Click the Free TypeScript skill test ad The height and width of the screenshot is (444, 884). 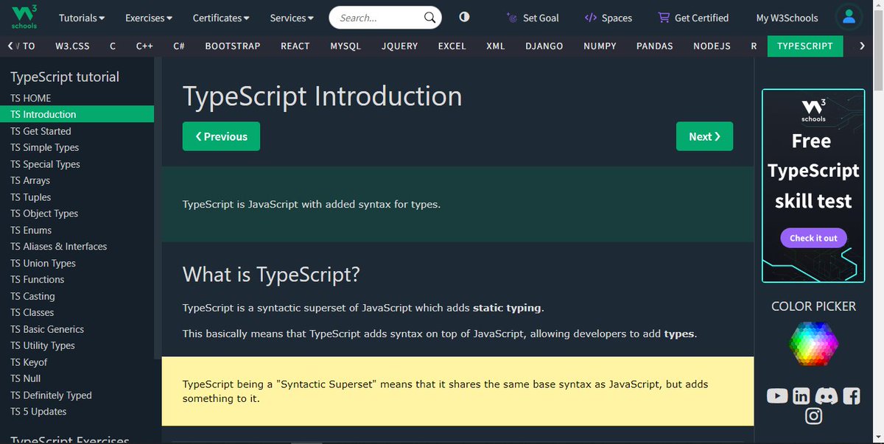pyautogui.click(x=813, y=186)
